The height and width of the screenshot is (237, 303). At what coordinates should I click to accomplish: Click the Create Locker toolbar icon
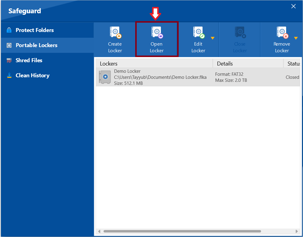pyautogui.click(x=115, y=33)
